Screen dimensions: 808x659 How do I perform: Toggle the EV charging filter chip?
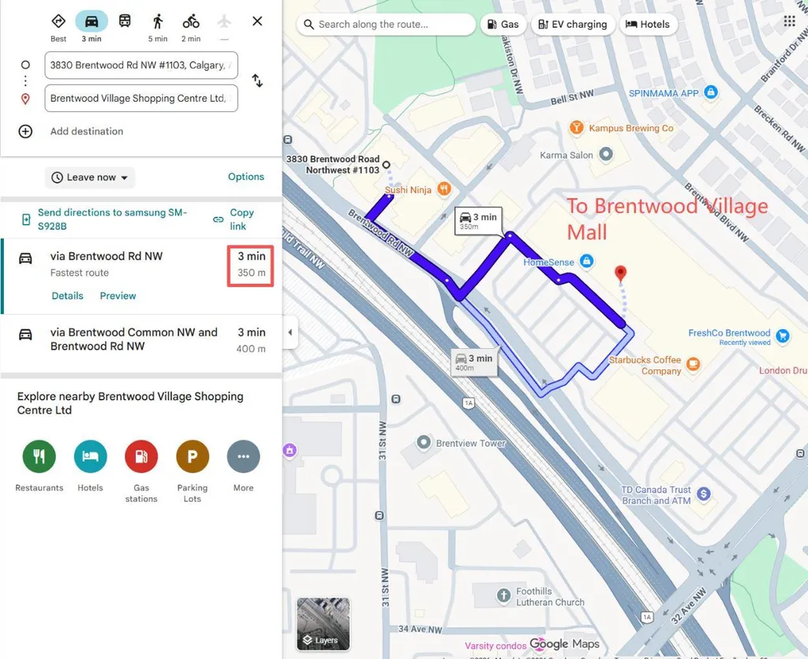click(573, 24)
